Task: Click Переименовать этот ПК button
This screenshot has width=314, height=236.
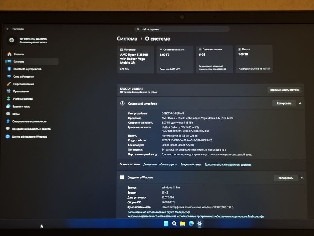Action: pos(284,90)
